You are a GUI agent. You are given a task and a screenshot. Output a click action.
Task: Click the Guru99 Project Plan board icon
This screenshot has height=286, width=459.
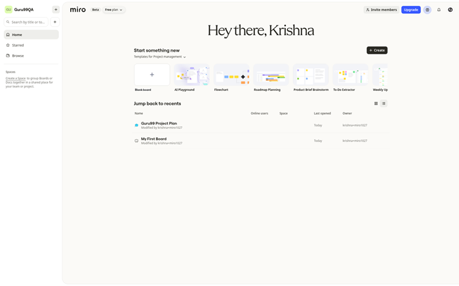click(x=136, y=125)
